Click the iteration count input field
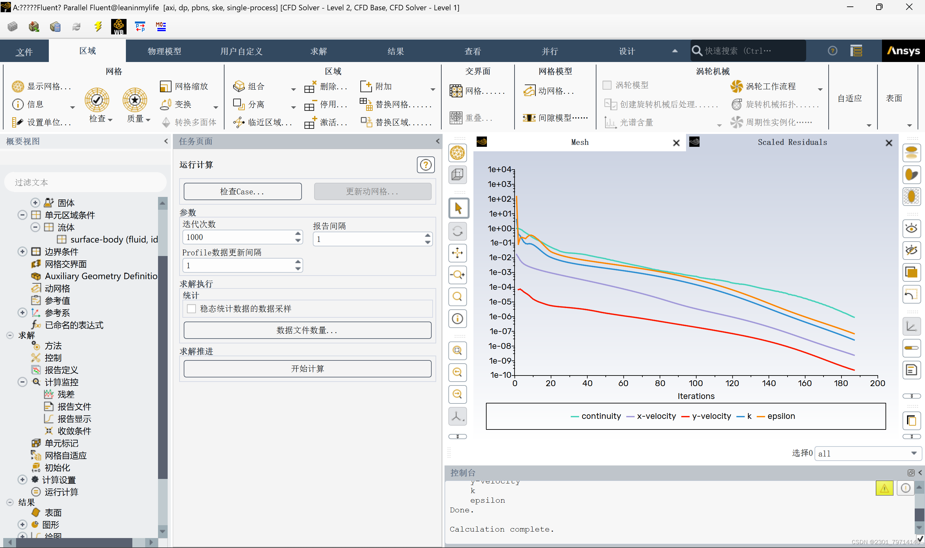This screenshot has width=925, height=548. [238, 237]
